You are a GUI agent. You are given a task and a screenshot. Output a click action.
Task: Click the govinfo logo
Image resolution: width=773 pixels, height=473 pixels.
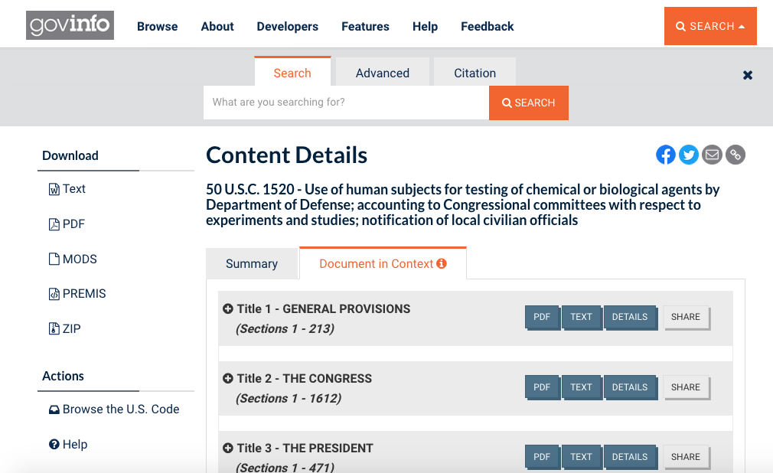tap(70, 26)
